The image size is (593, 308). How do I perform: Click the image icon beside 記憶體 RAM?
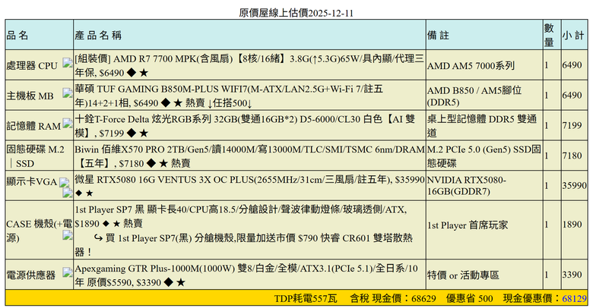(68, 123)
